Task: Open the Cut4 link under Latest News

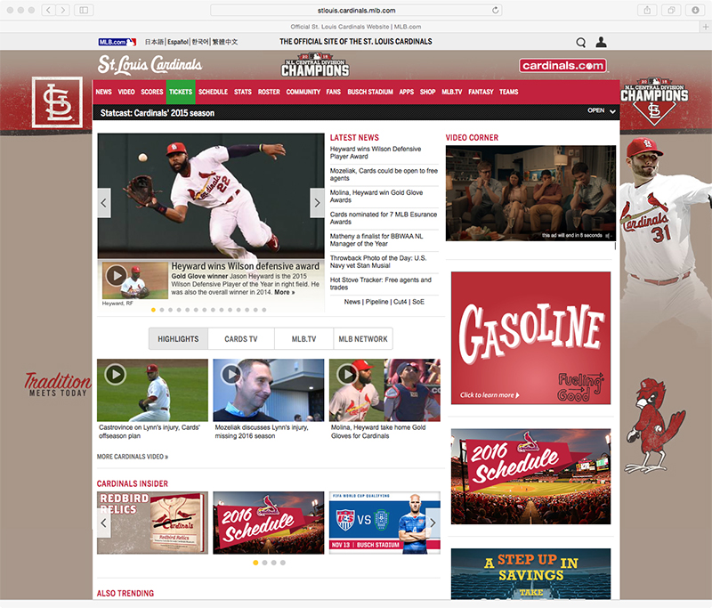Action: point(400,302)
